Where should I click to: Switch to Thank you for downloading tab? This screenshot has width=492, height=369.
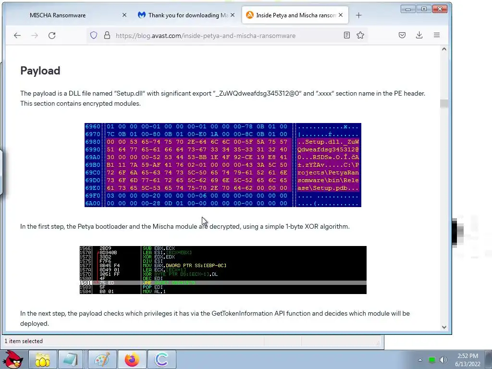(x=188, y=15)
